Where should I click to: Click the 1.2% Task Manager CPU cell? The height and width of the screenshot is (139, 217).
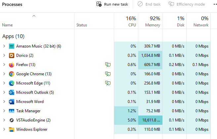click(x=126, y=111)
